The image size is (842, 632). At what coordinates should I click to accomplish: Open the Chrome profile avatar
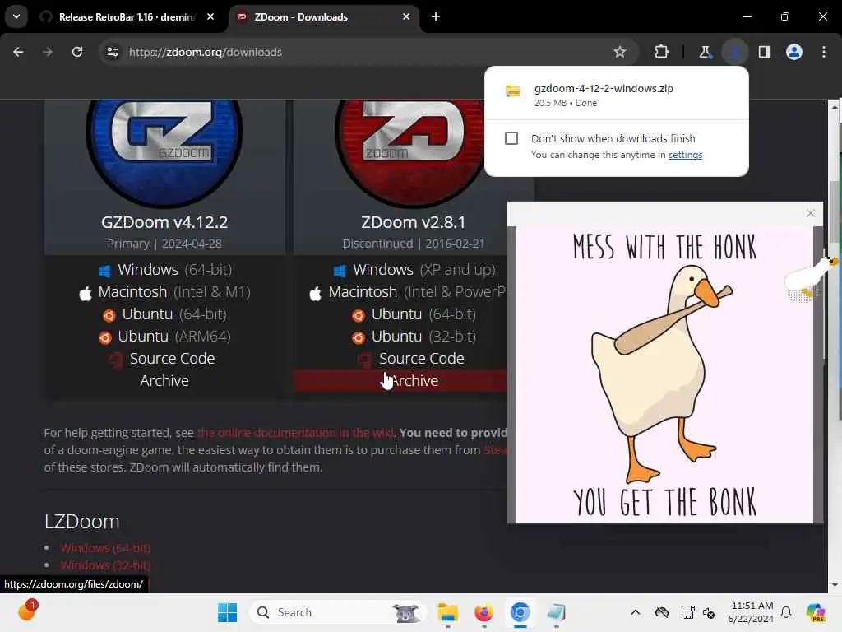794,52
